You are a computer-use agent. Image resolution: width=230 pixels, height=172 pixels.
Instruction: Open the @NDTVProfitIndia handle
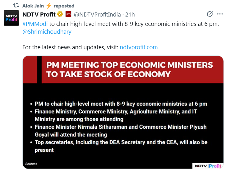point(97,15)
